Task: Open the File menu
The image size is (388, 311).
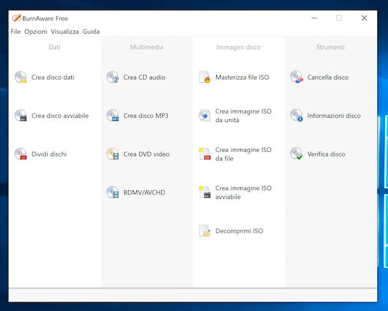Action: (x=16, y=32)
